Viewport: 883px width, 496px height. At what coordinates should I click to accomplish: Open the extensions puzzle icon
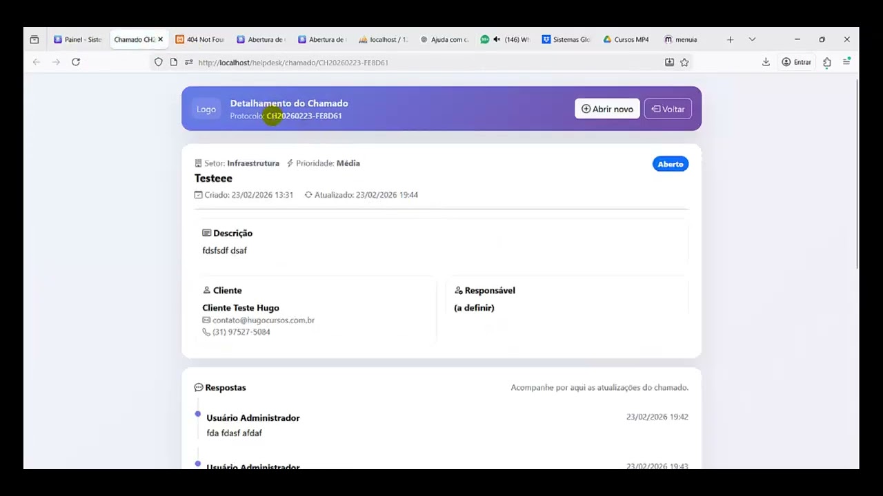point(827,62)
